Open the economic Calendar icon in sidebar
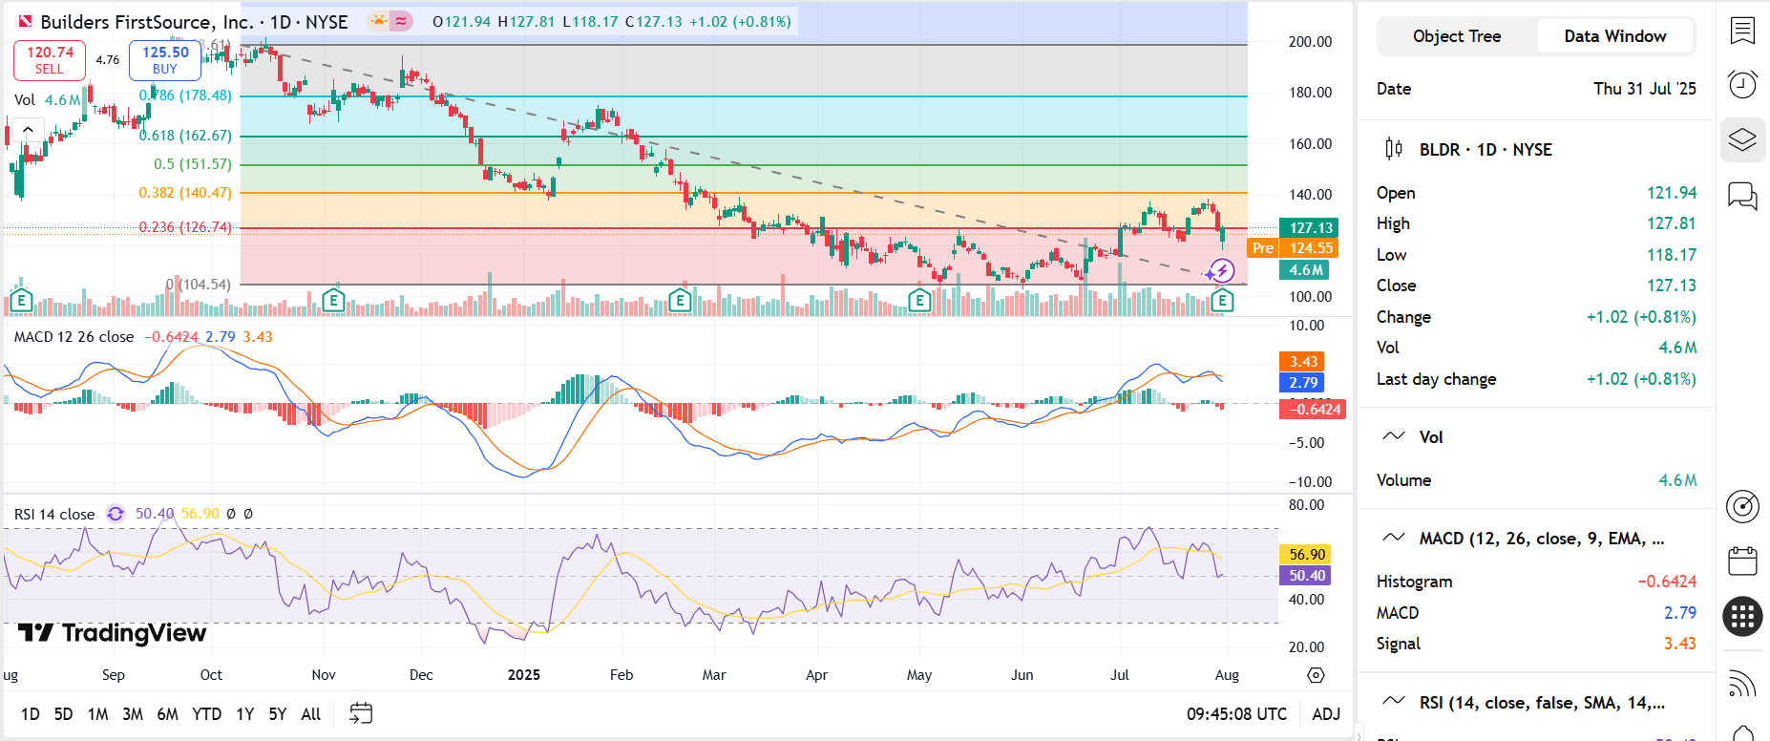 (1742, 561)
